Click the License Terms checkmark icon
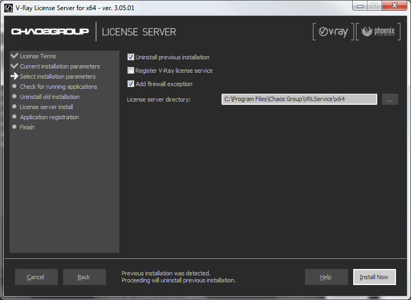Image resolution: width=411 pixels, height=300 pixels. click(x=14, y=56)
